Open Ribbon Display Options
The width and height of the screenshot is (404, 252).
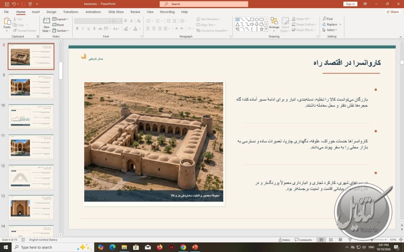click(365, 4)
